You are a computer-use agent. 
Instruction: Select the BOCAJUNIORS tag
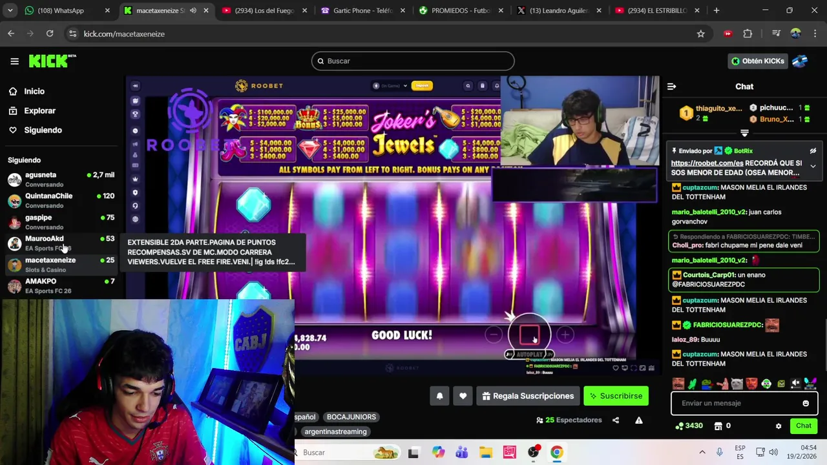click(x=351, y=417)
